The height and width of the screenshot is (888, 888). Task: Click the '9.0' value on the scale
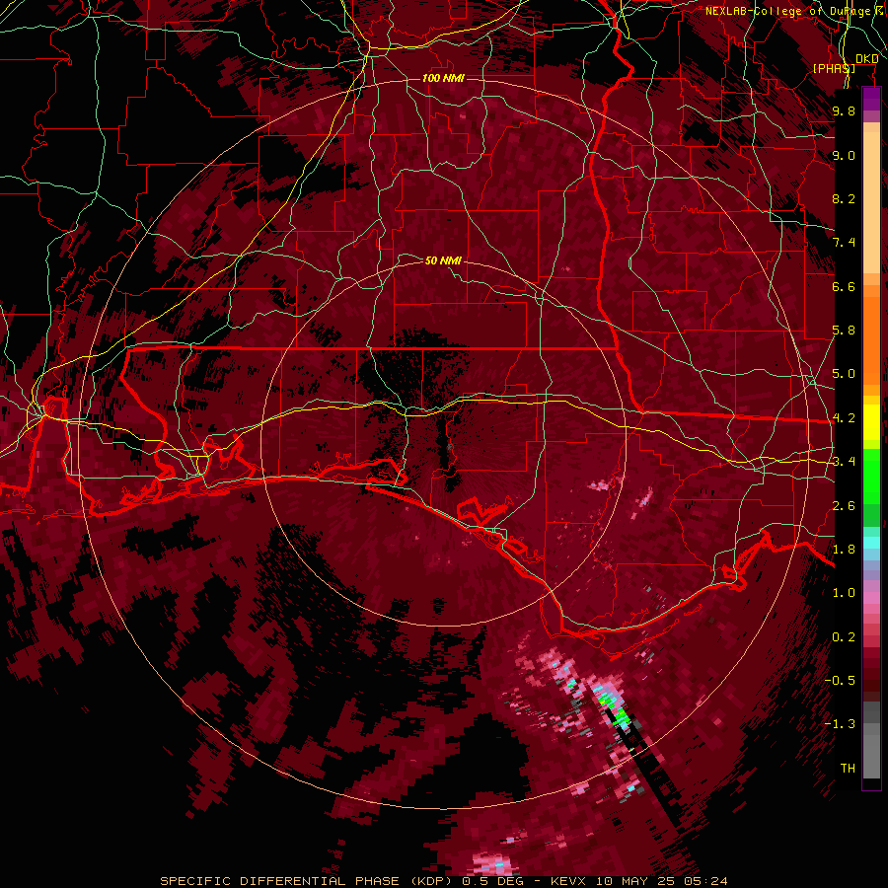(x=844, y=155)
